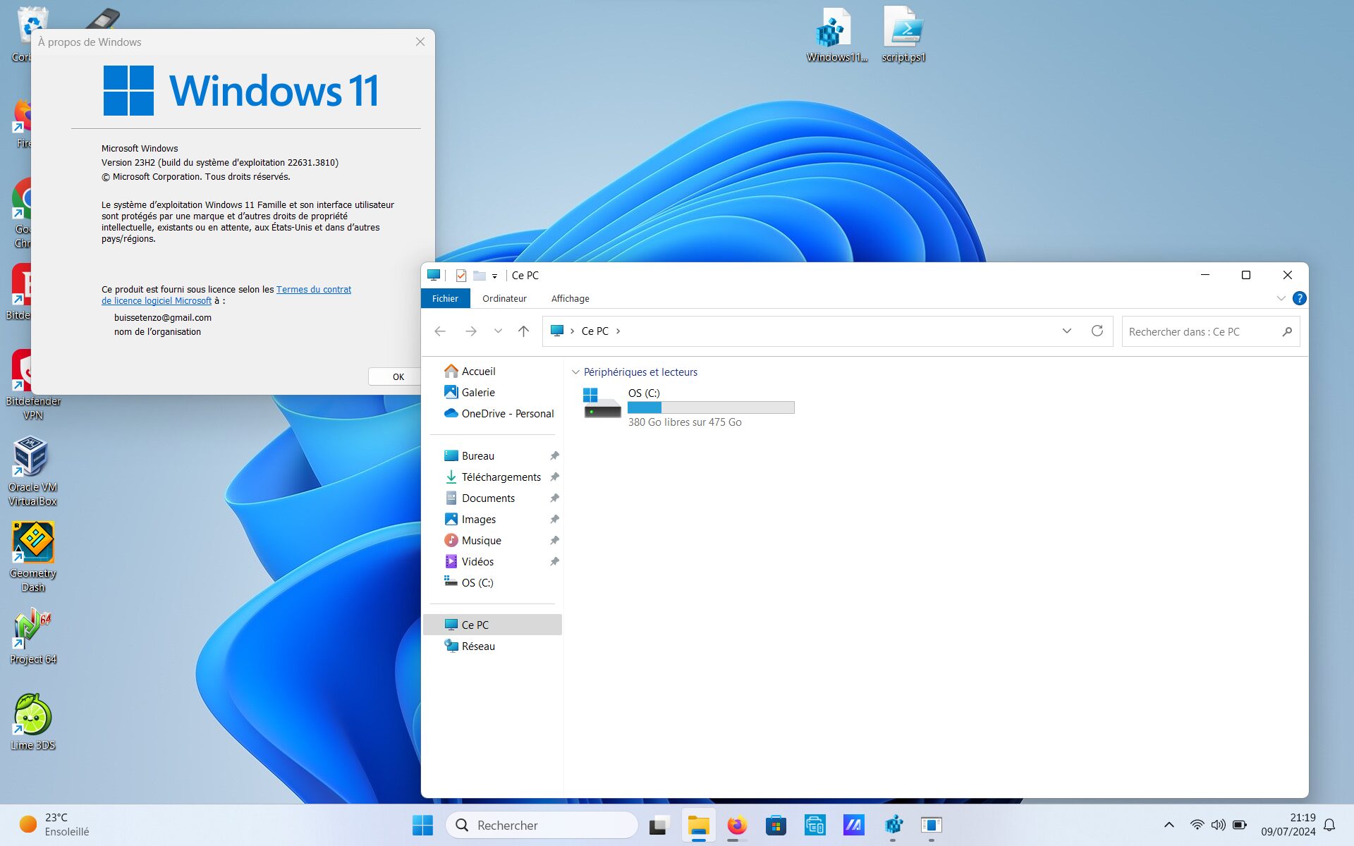This screenshot has width=1354, height=846.
Task: Click the Ce PC breadcrumb in address bar
Action: [594, 331]
